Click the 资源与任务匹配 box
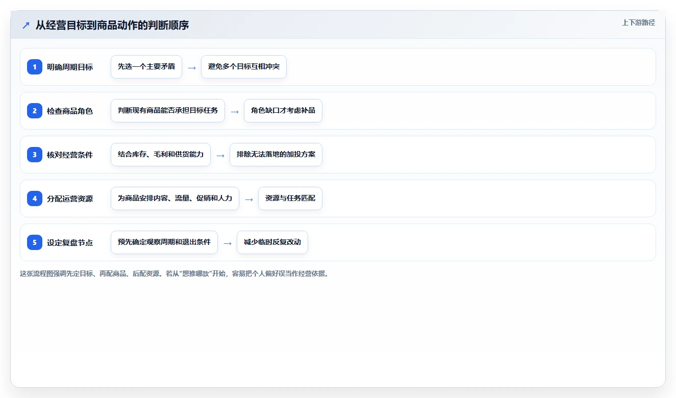 coord(290,198)
